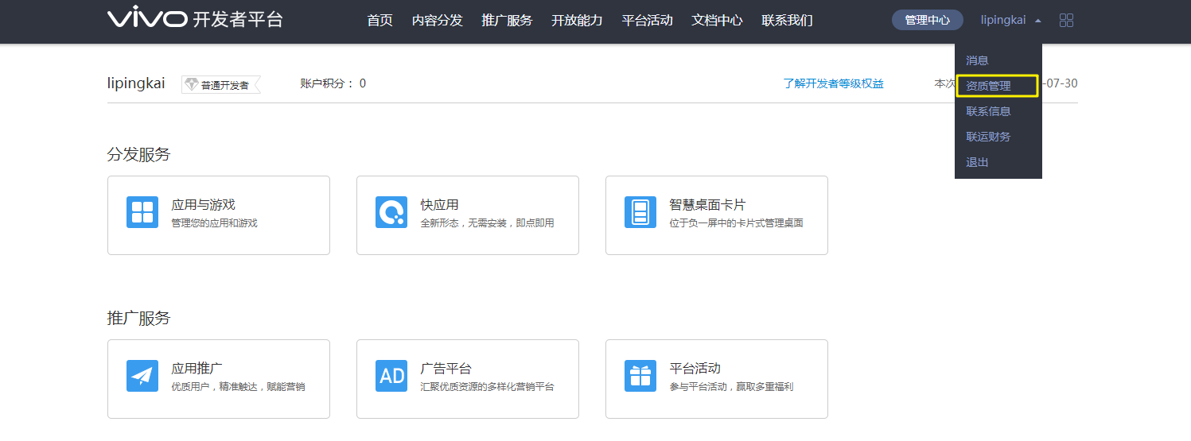Click description 管理您的应用和游戏

click(214, 223)
